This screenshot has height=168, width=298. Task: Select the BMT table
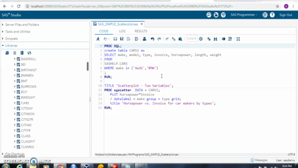(24, 81)
